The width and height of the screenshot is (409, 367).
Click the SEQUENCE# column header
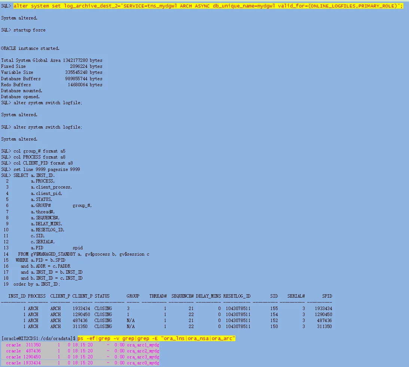point(183,296)
